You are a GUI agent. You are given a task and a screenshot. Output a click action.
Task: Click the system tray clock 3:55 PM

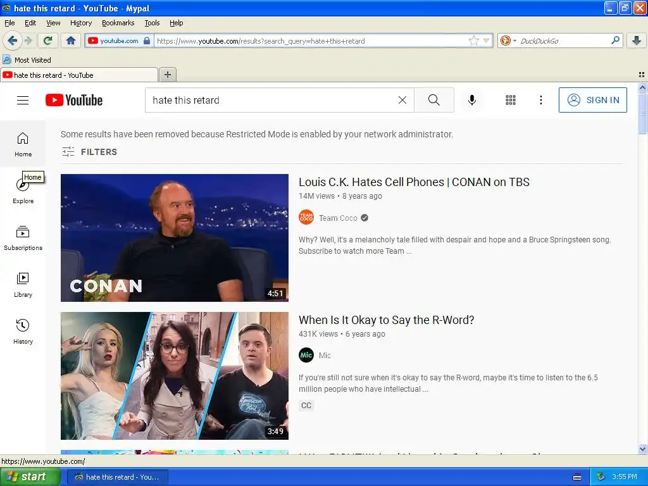click(625, 477)
